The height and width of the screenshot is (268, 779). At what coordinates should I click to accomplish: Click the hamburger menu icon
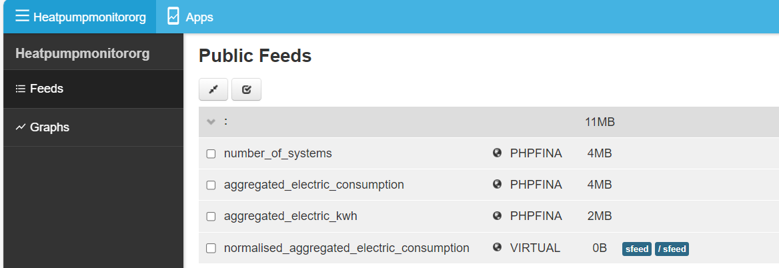tap(23, 17)
